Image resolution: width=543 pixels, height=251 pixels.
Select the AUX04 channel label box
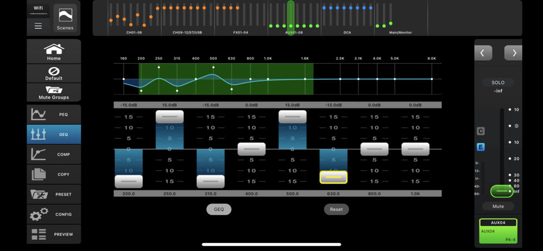point(498,231)
